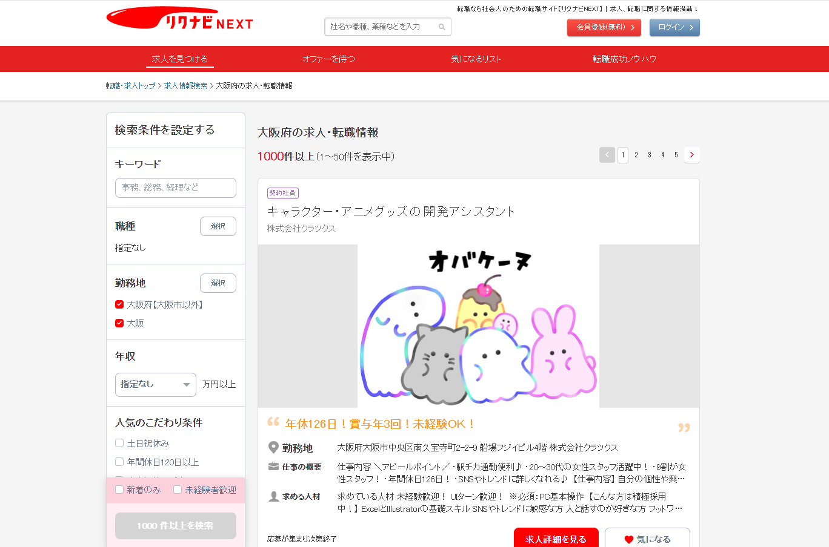Click the person icon beside 求める人材
Viewport: 829px width, 547px height.
(x=273, y=496)
